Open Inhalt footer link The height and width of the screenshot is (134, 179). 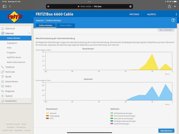click(x=24, y=124)
